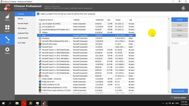The image size is (189, 106).
Task: Open the Registry section
Action: click(x=7, y=28)
